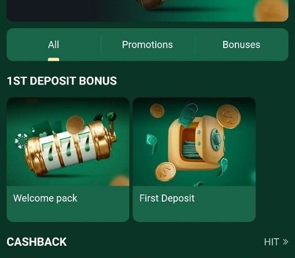Click the gold coin above the safe

pos(229,117)
